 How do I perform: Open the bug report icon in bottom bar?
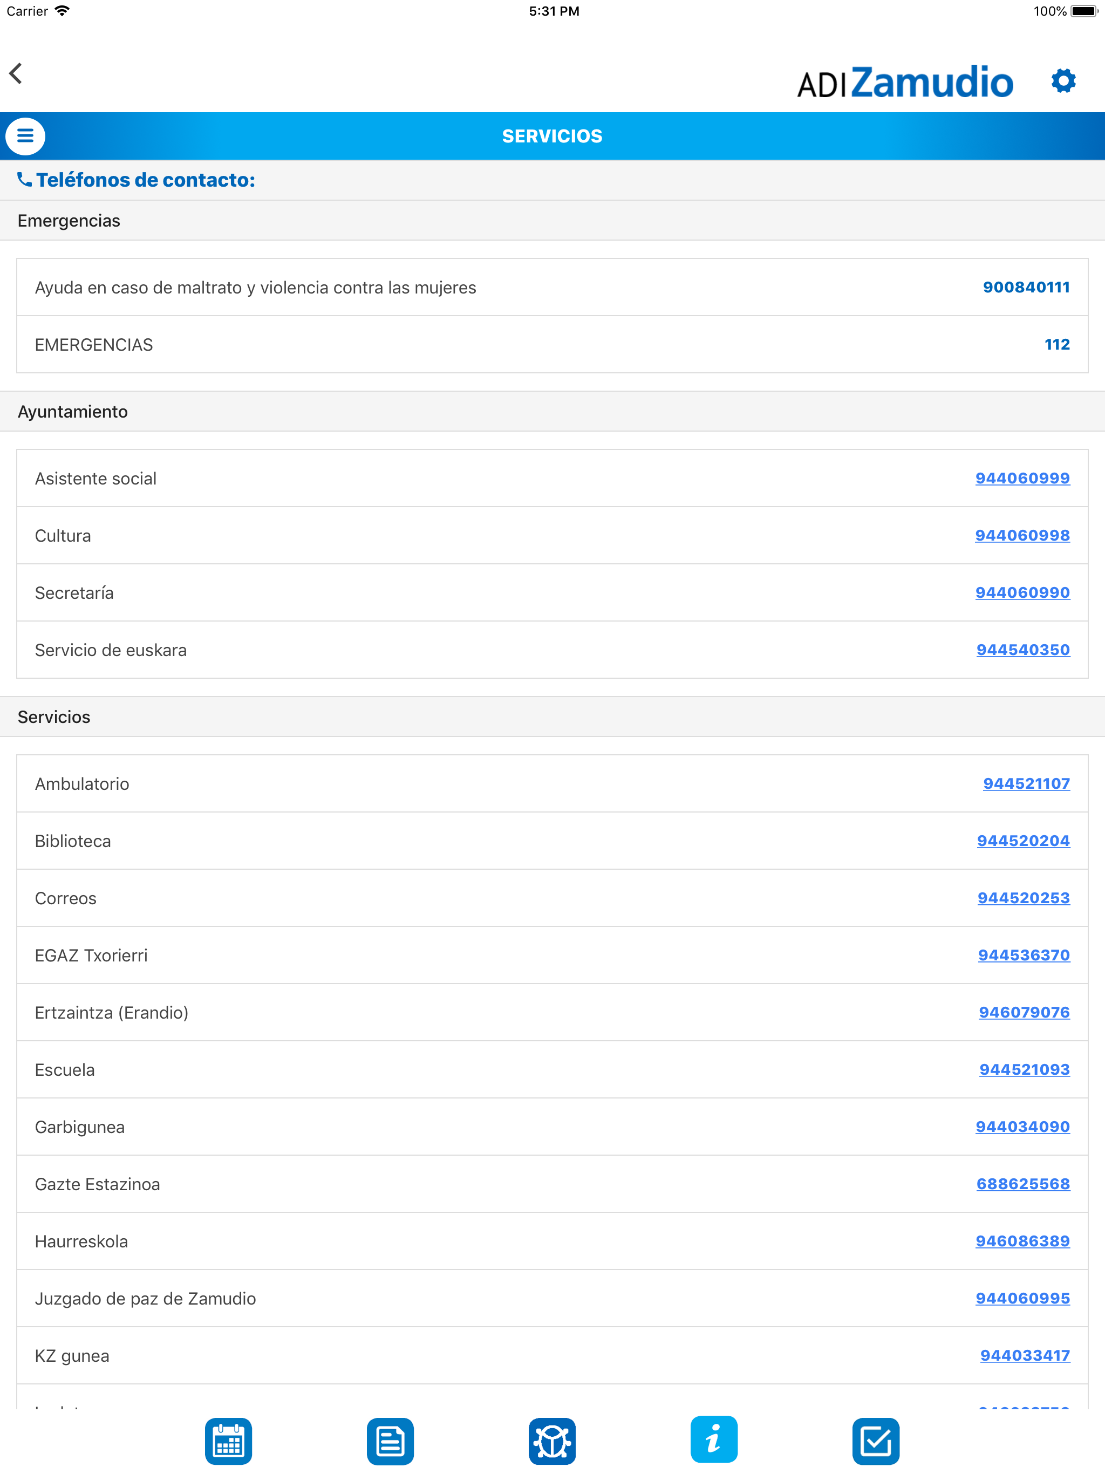point(552,1441)
